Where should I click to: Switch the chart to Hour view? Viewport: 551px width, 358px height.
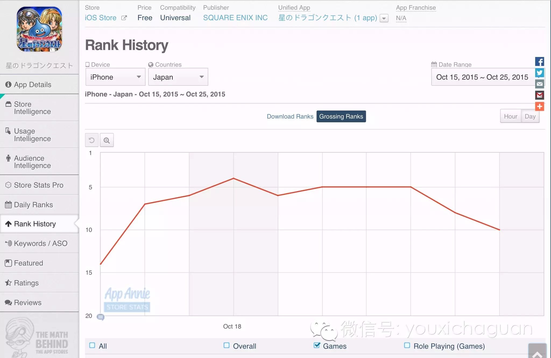point(510,116)
